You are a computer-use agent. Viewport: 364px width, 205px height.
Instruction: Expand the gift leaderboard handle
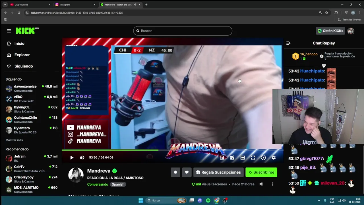(x=324, y=66)
